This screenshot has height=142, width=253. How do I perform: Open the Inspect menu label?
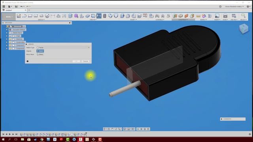(x=204, y=20)
